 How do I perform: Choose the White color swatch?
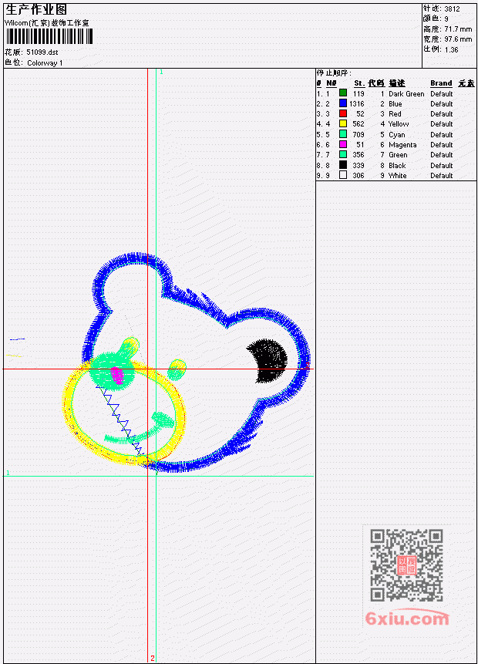tap(343, 175)
